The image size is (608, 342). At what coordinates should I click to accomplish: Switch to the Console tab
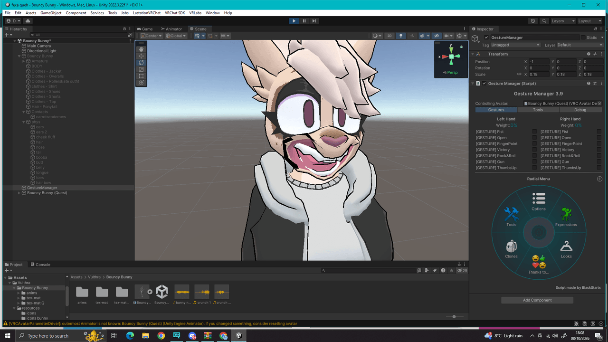40,265
